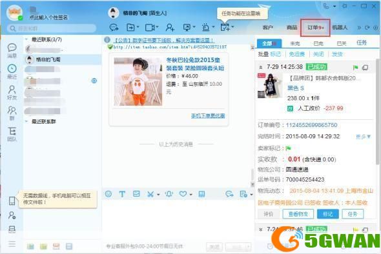The height and width of the screenshot is (254, 381).
Task: Click the calculator icon in input toolbar
Action: (x=201, y=194)
